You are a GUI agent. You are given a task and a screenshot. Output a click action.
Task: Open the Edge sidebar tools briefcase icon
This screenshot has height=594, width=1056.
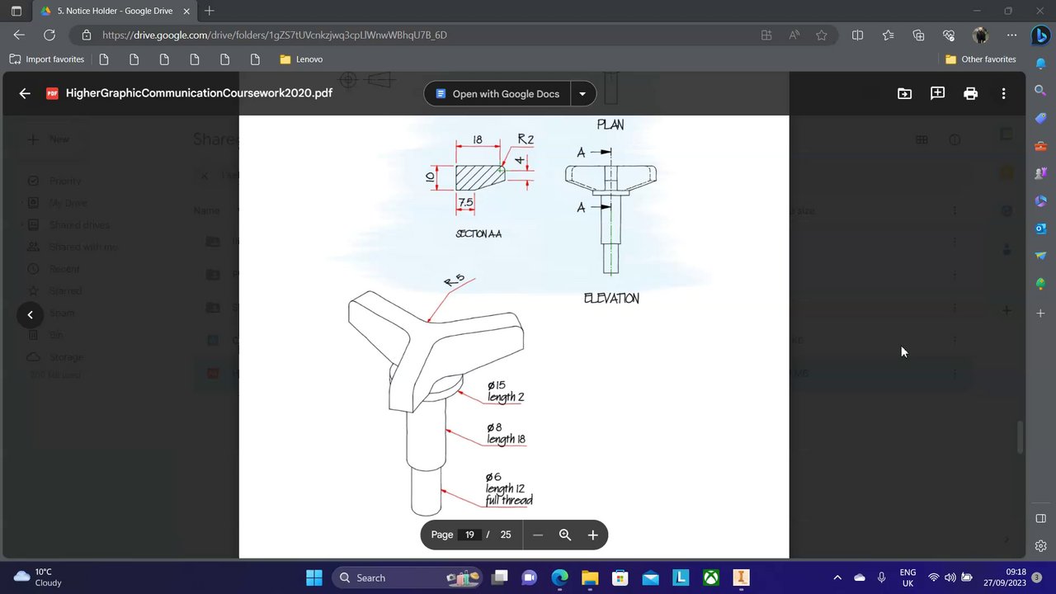coord(1041,146)
